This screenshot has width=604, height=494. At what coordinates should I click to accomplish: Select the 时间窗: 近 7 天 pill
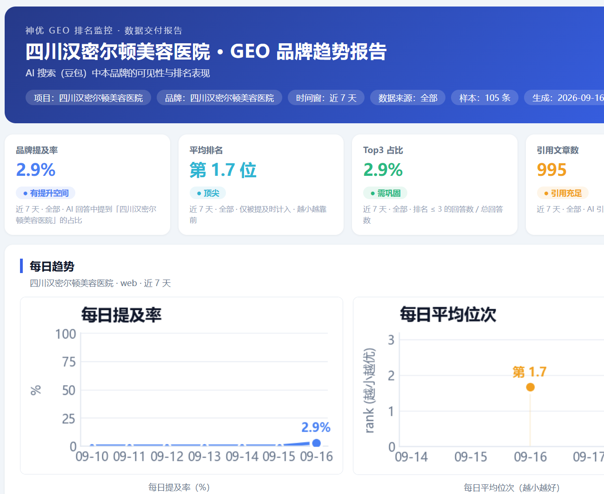pos(326,98)
